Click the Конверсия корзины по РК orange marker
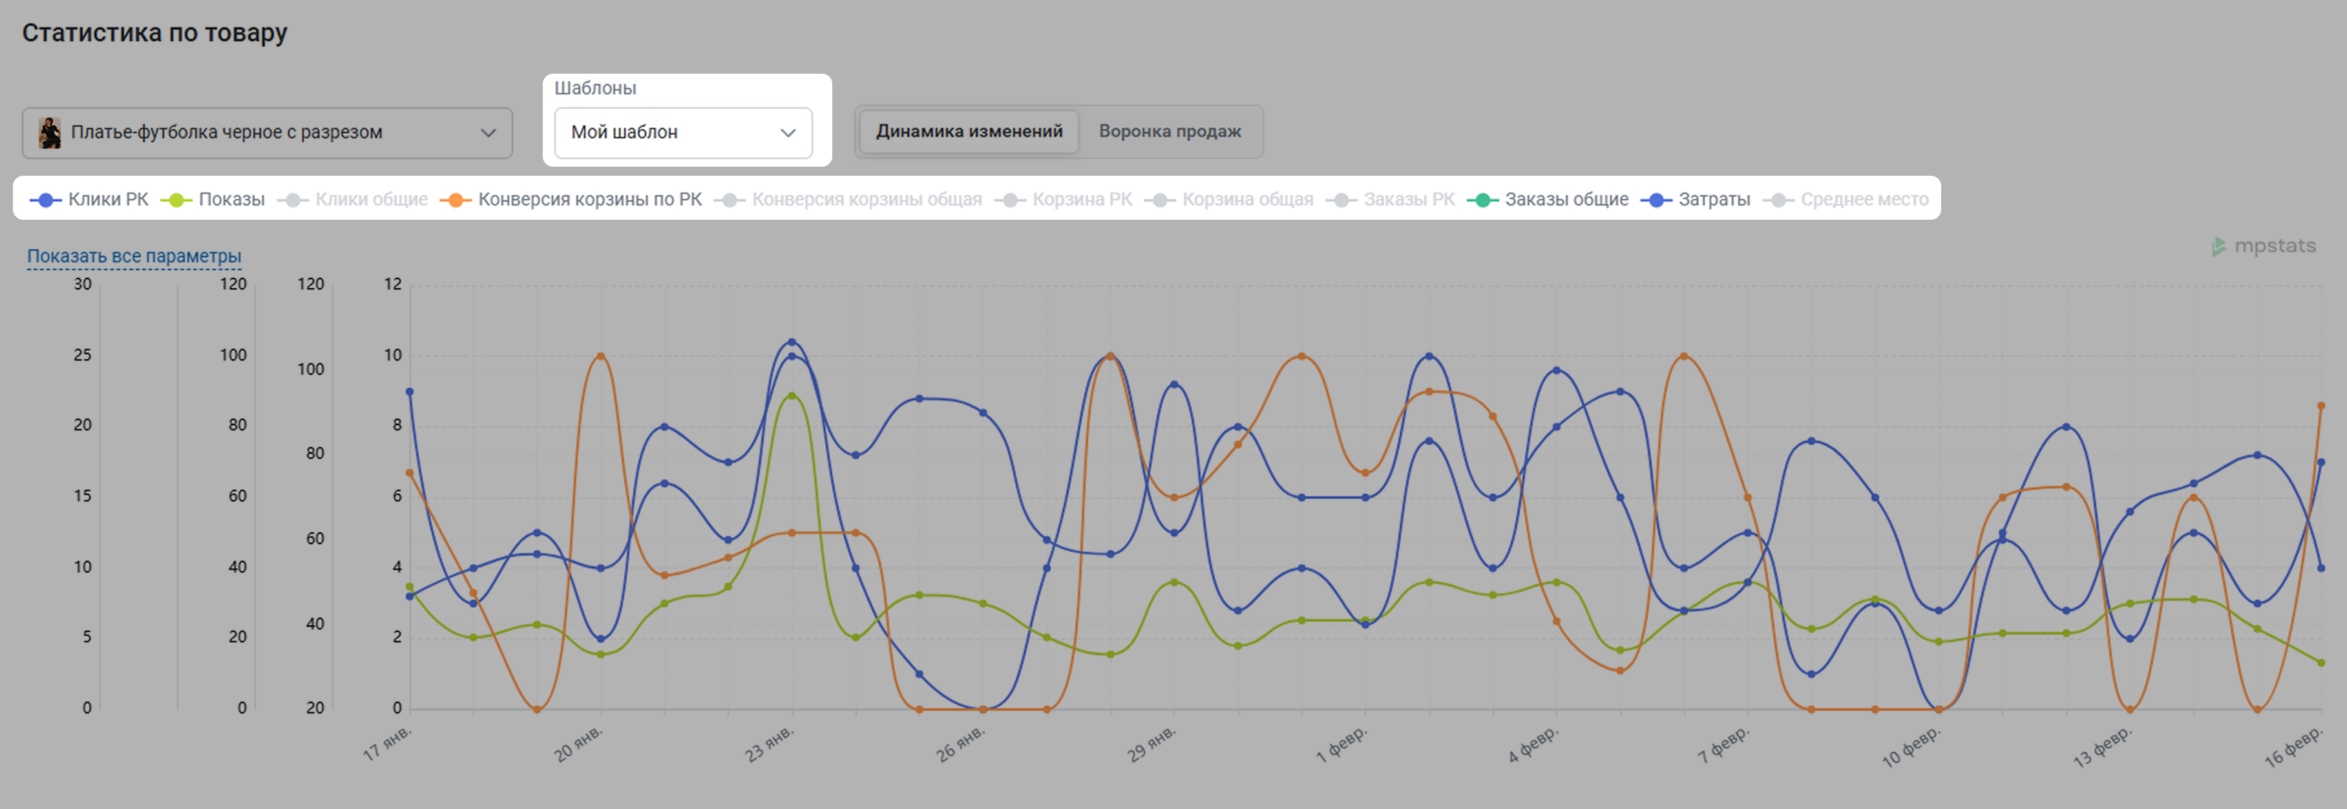 pyautogui.click(x=456, y=200)
